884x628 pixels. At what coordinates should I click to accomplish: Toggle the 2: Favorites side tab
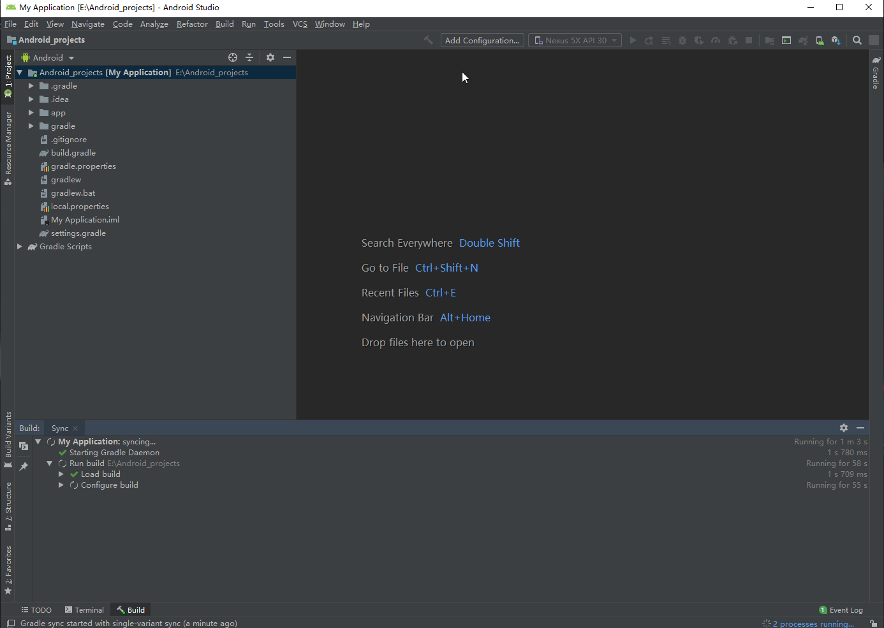[x=8, y=571]
